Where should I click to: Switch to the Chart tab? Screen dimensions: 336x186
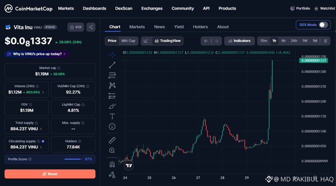(115, 27)
